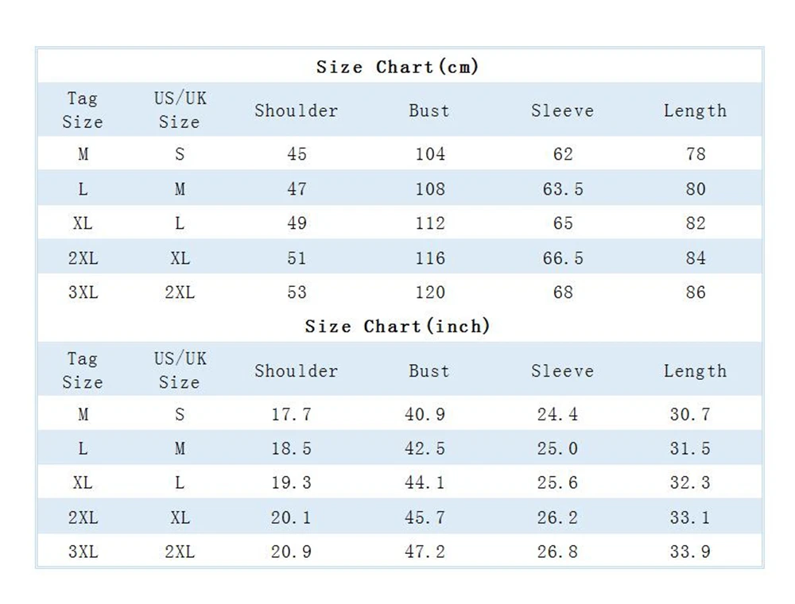Click the 'Size Chart(inch)' title
Image resolution: width=795 pixels, height=604 pixels.
click(x=397, y=326)
